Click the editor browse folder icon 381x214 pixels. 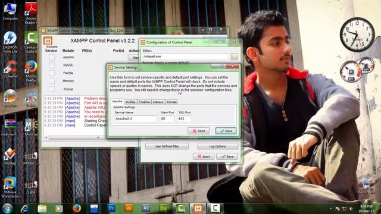[234, 56]
